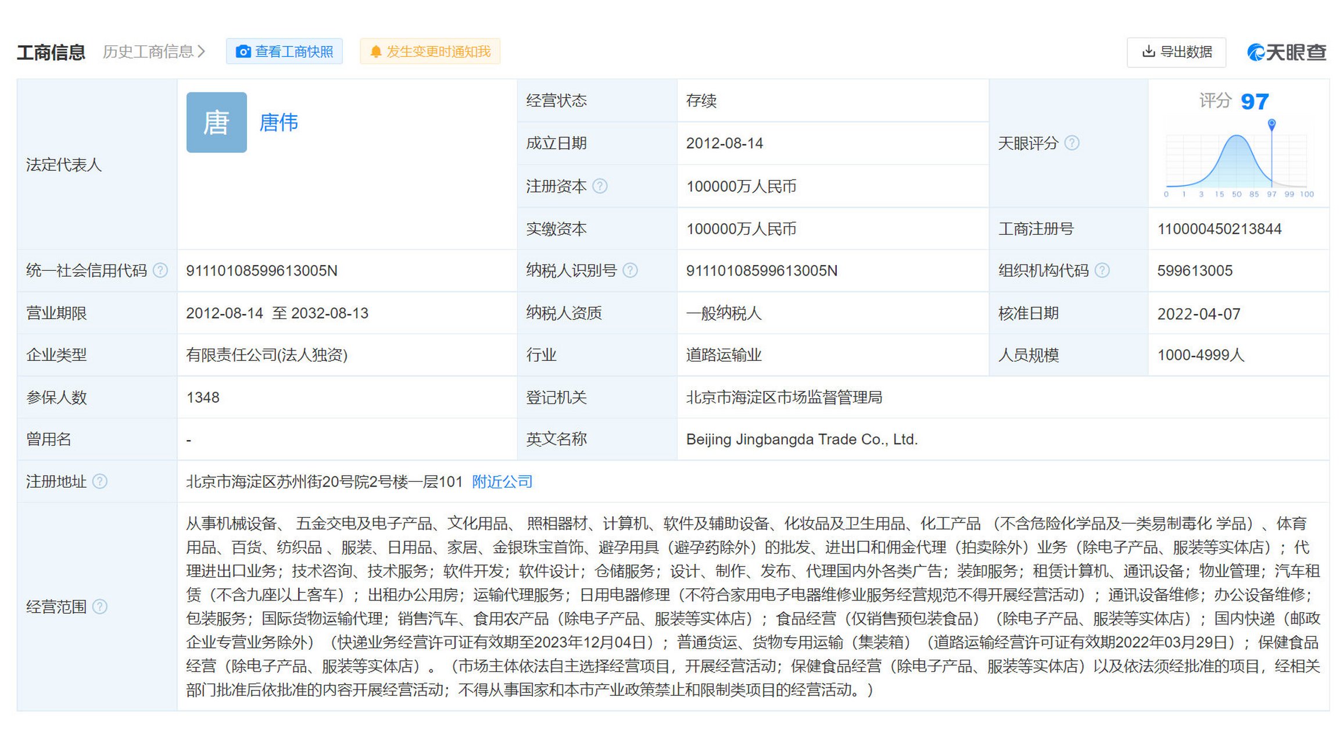The height and width of the screenshot is (744, 1343).
Task: Click the question mark beside 注册地址
Action: 100,481
